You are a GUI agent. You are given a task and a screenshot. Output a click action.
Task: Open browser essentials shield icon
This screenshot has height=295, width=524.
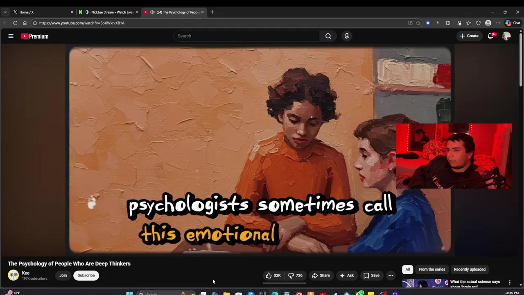[x=478, y=23]
